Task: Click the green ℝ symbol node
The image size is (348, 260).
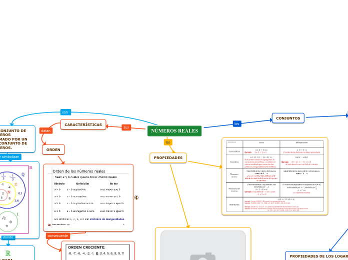Action: point(8,251)
